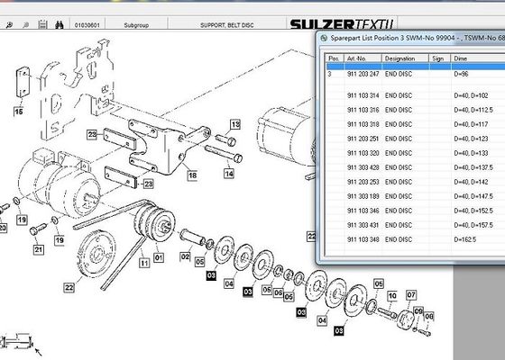Click the D=40, D=133 dimension cell
The image size is (505, 360).
[x=471, y=153]
